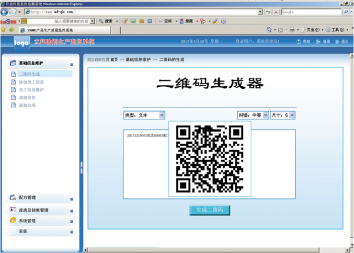Click the Google search box
This screenshot has height=253, width=354.
311,12
